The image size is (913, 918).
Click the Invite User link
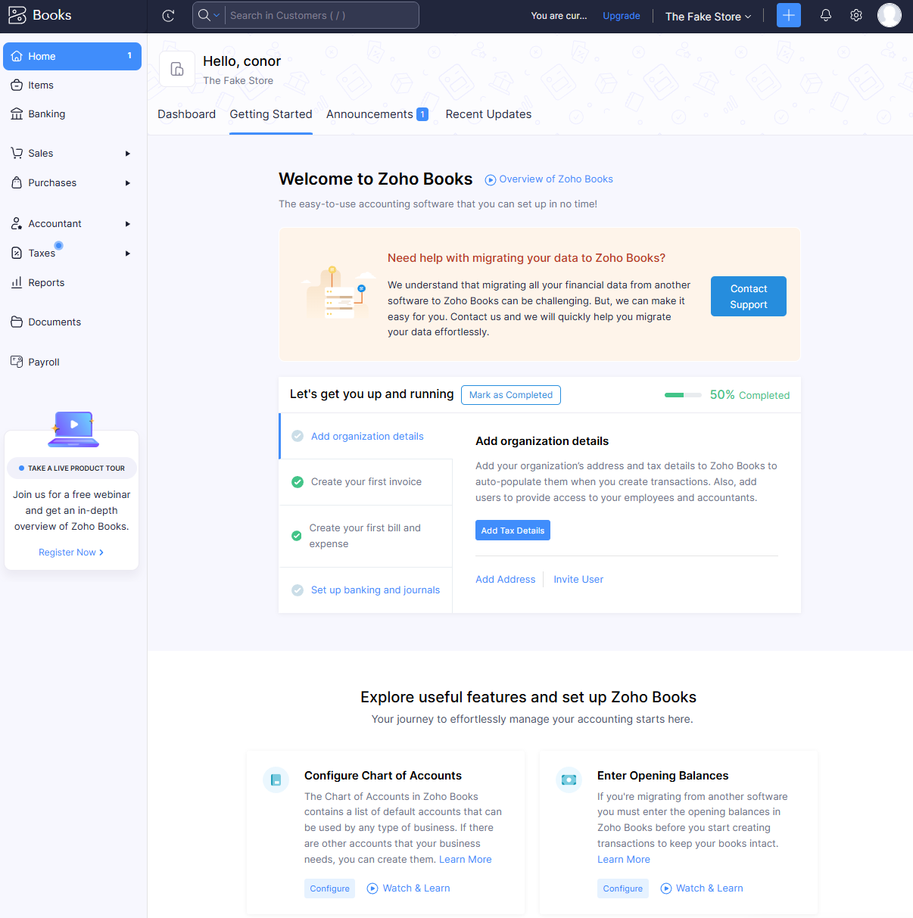coord(578,580)
